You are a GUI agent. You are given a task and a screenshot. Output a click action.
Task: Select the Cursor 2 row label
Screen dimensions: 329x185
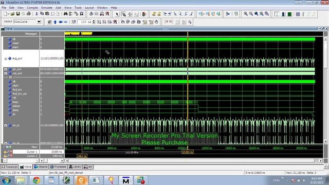tap(32, 156)
